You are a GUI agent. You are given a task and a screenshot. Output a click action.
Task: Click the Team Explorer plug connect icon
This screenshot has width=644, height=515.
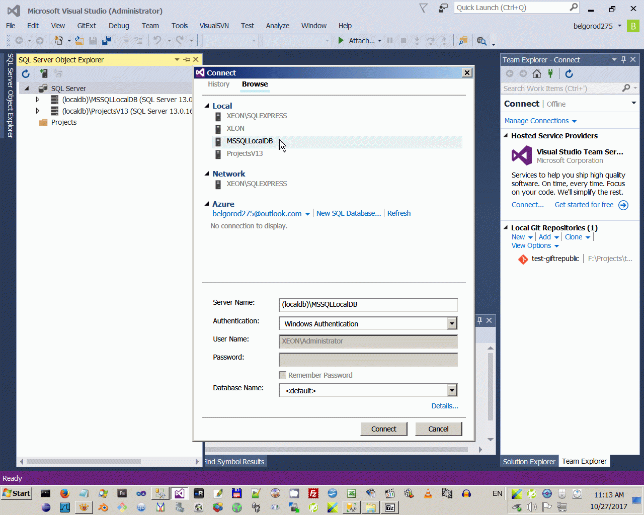coord(551,74)
